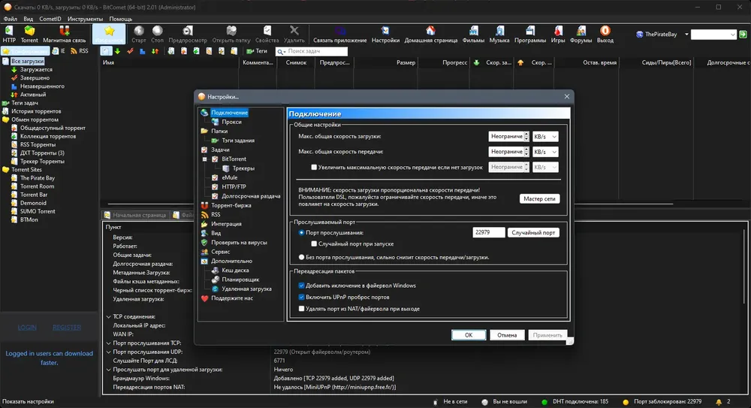751x408 pixels.
Task: Click the Игры toolbar icon
Action: (x=557, y=35)
